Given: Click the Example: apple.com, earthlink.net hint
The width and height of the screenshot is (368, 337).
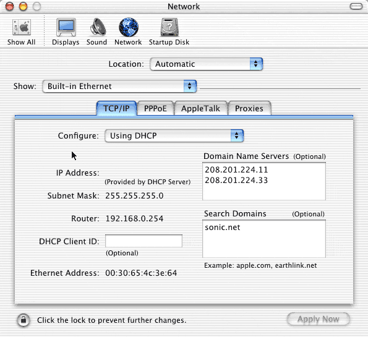Looking at the screenshot, I should (260, 265).
